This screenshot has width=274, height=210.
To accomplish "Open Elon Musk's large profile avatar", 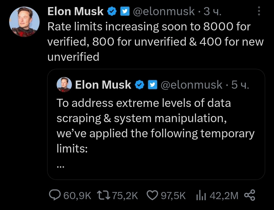I will (x=24, y=22).
